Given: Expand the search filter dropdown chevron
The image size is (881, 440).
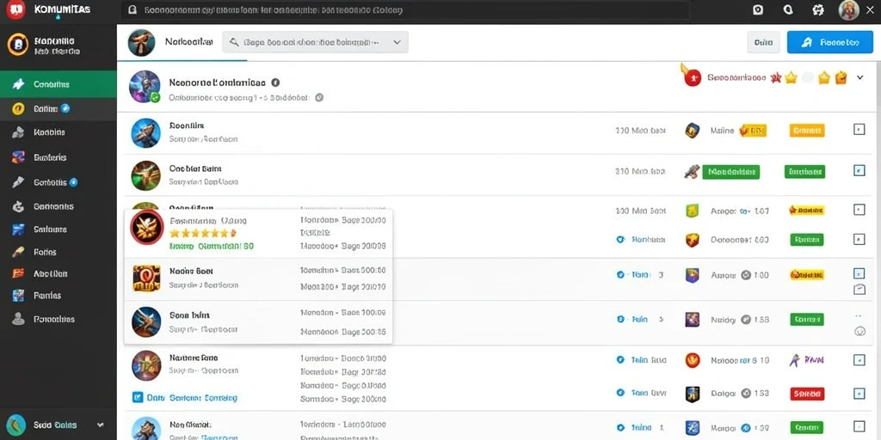Looking at the screenshot, I should pos(397,42).
